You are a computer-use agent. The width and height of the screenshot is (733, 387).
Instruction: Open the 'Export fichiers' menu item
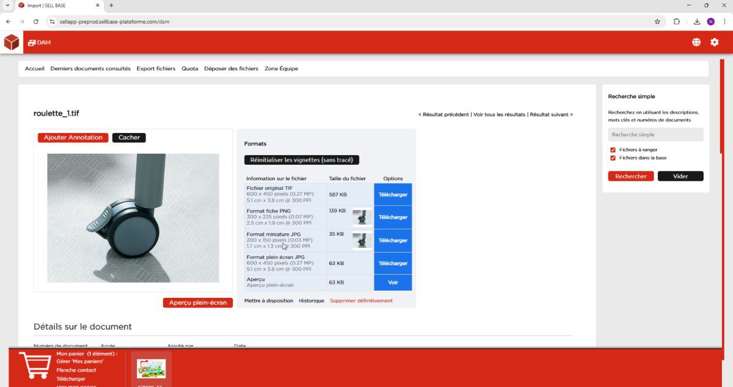click(x=156, y=68)
